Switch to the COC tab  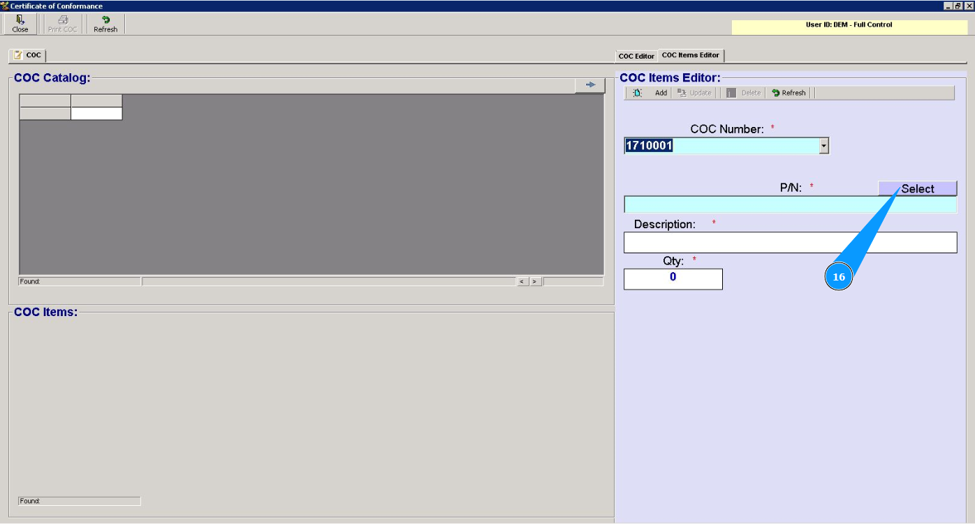coord(27,55)
